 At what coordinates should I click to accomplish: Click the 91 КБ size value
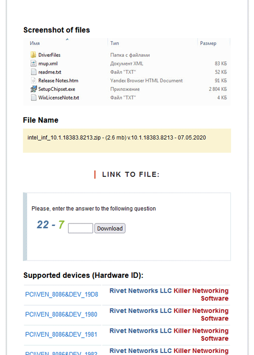pos(220,81)
